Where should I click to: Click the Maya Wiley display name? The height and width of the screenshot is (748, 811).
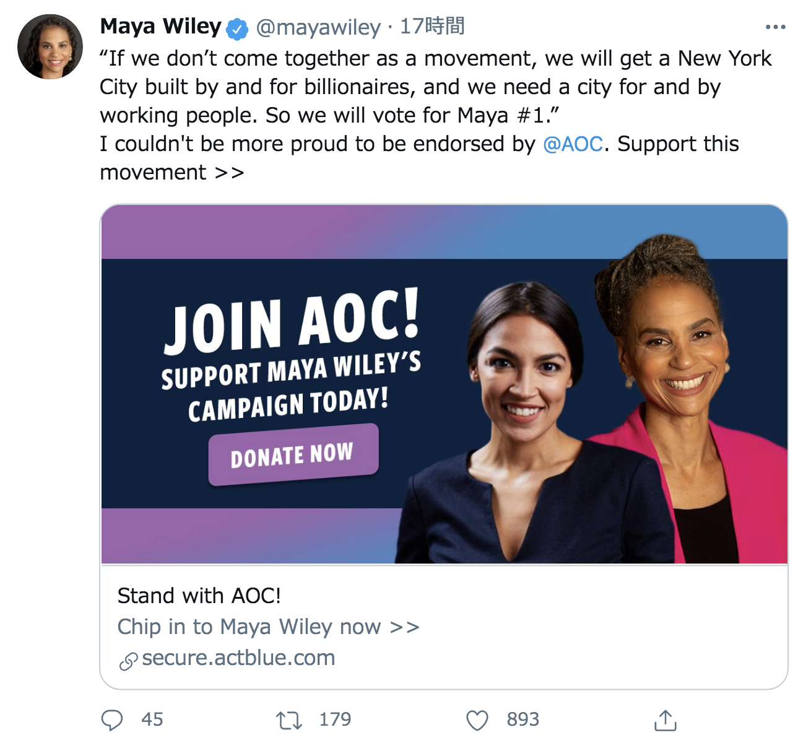pos(160,27)
